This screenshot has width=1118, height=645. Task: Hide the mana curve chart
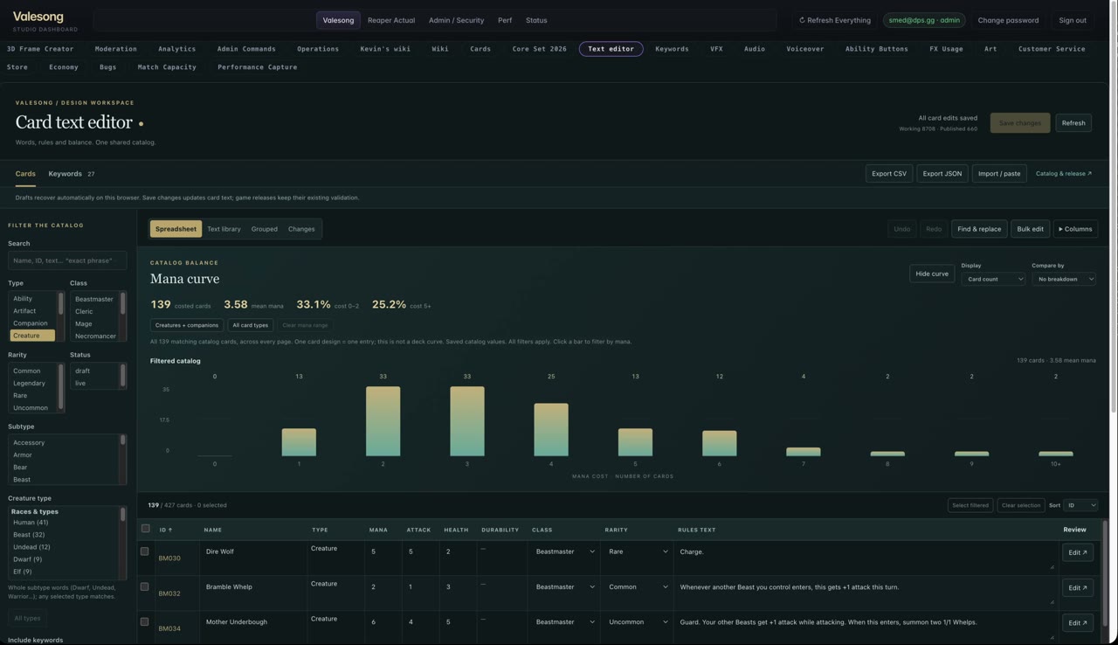[x=932, y=274]
